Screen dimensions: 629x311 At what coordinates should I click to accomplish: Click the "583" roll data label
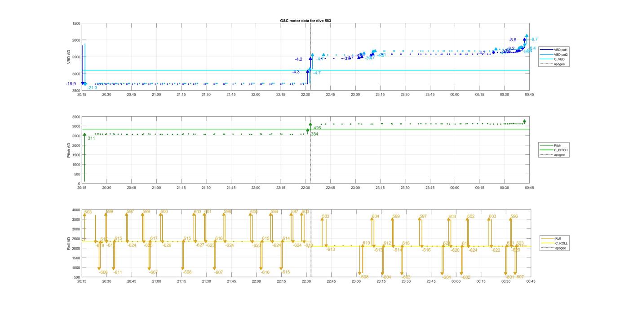click(x=326, y=216)
